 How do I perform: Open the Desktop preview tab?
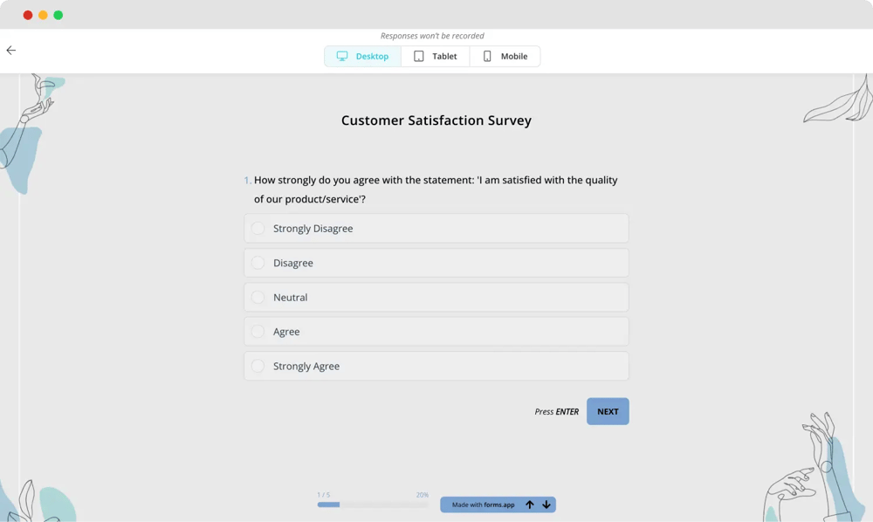tap(363, 57)
